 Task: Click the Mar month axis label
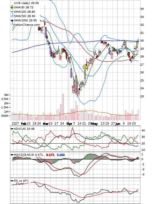[46, 124]
